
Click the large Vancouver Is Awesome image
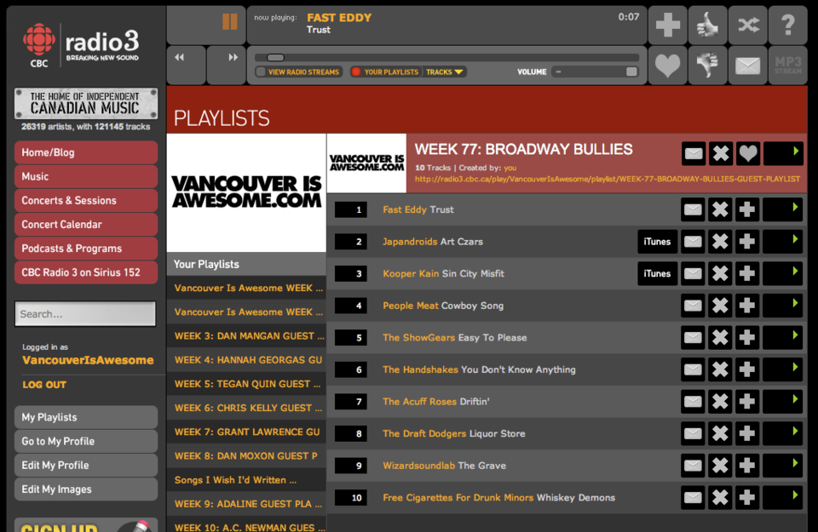[247, 192]
